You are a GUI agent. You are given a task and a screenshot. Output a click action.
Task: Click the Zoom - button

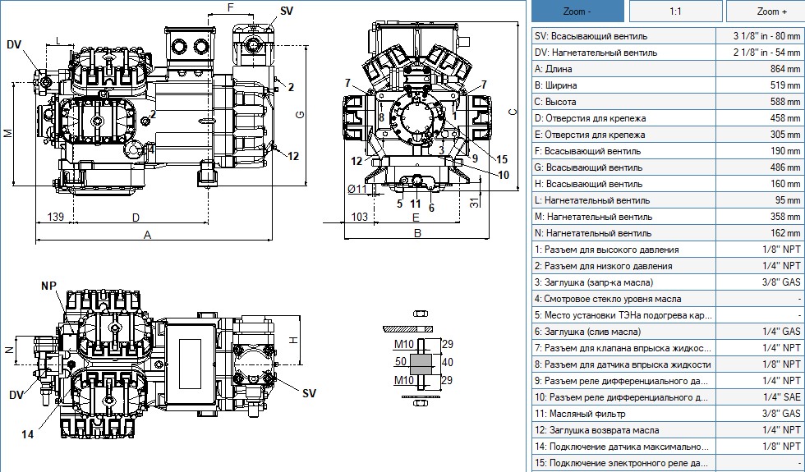(577, 11)
